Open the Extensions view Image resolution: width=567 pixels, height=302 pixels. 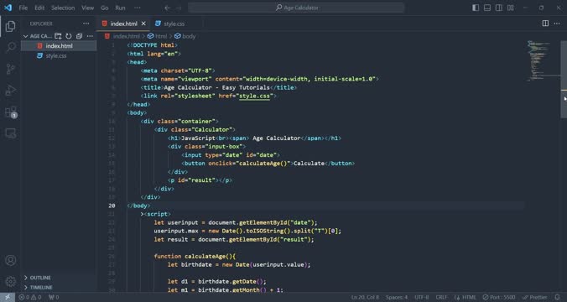click(x=11, y=112)
